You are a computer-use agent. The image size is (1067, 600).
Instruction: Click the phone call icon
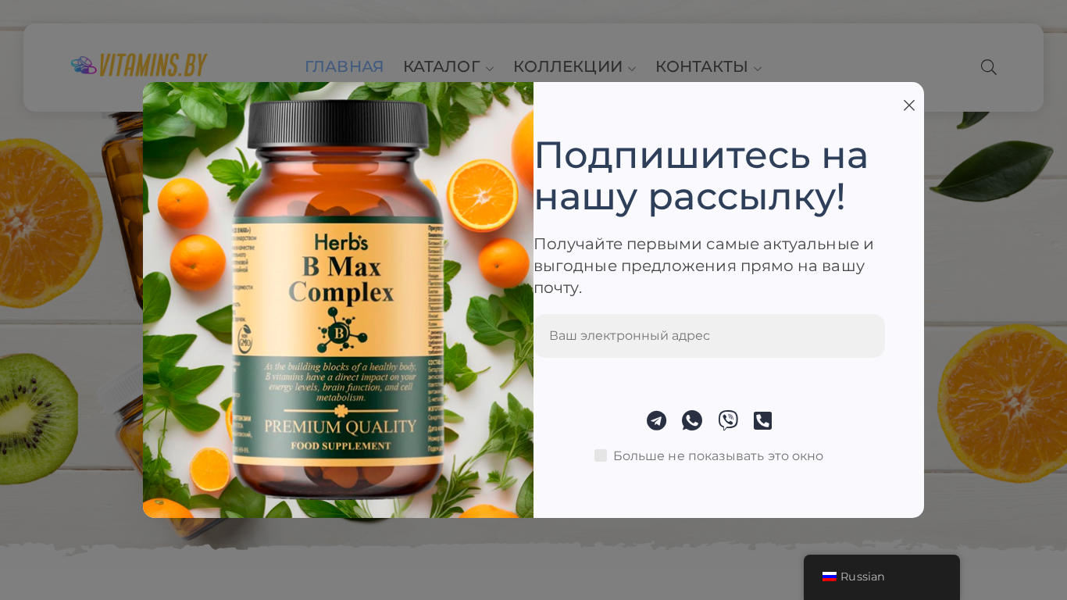point(763,420)
